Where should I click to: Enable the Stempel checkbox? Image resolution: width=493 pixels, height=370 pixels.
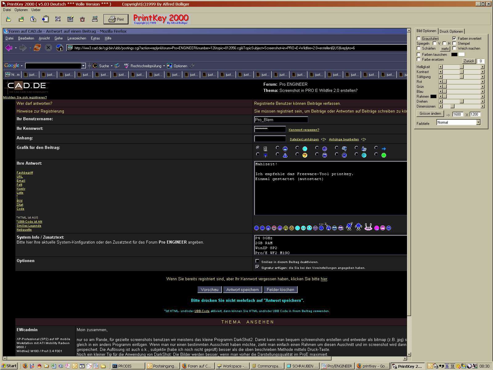pyautogui.click(x=454, y=43)
